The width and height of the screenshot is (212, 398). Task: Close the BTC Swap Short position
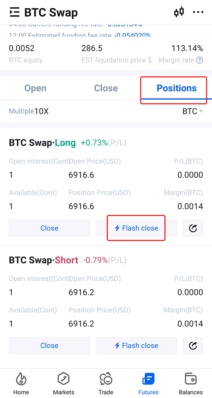pyautogui.click(x=49, y=345)
